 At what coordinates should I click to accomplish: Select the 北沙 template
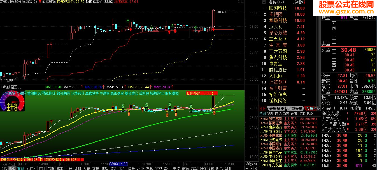click(x=141, y=168)
